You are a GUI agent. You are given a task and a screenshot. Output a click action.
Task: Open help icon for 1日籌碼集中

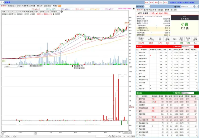tap(157, 26)
